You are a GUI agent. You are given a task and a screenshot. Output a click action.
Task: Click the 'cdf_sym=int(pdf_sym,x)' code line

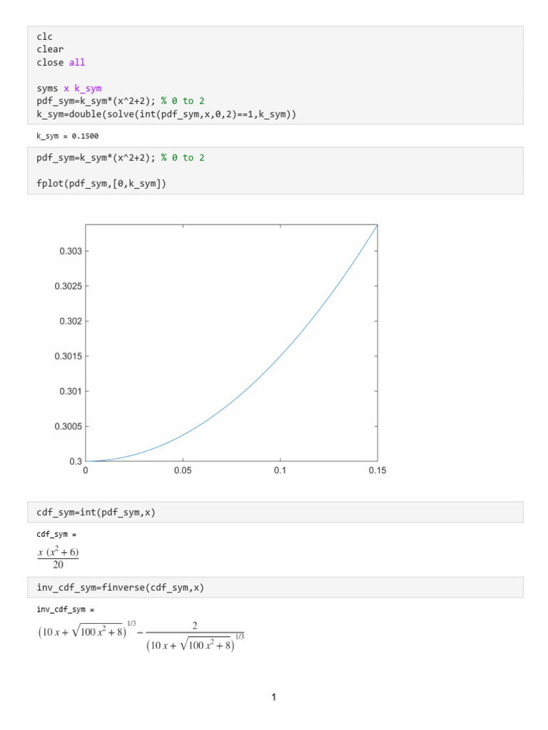tap(96, 513)
